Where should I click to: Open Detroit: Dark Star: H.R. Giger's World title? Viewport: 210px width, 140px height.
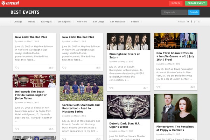125,125
